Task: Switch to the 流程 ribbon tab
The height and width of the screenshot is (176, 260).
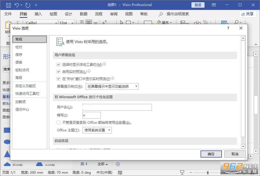Action: click(x=99, y=14)
